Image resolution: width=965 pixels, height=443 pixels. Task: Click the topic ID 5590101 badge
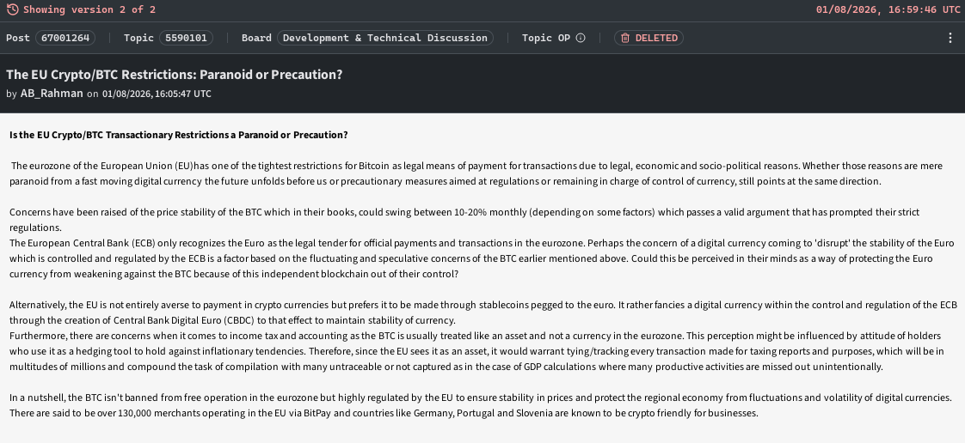187,38
